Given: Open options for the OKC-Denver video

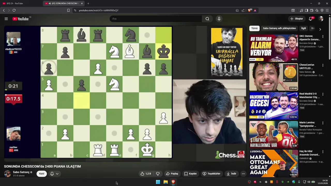Looking at the screenshot, I should click(x=323, y=37).
